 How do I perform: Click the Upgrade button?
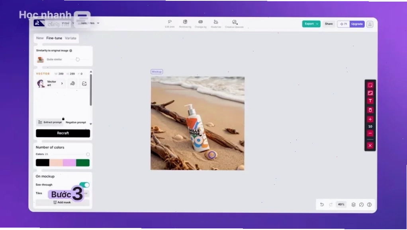(x=357, y=24)
